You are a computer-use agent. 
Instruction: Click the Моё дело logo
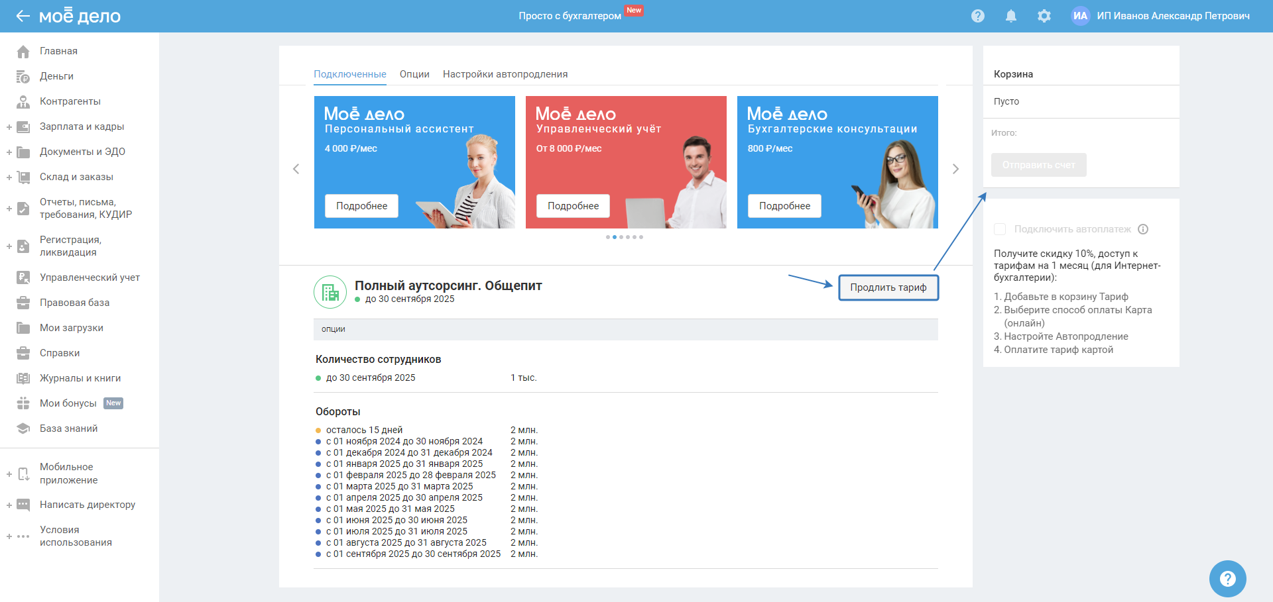[80, 16]
